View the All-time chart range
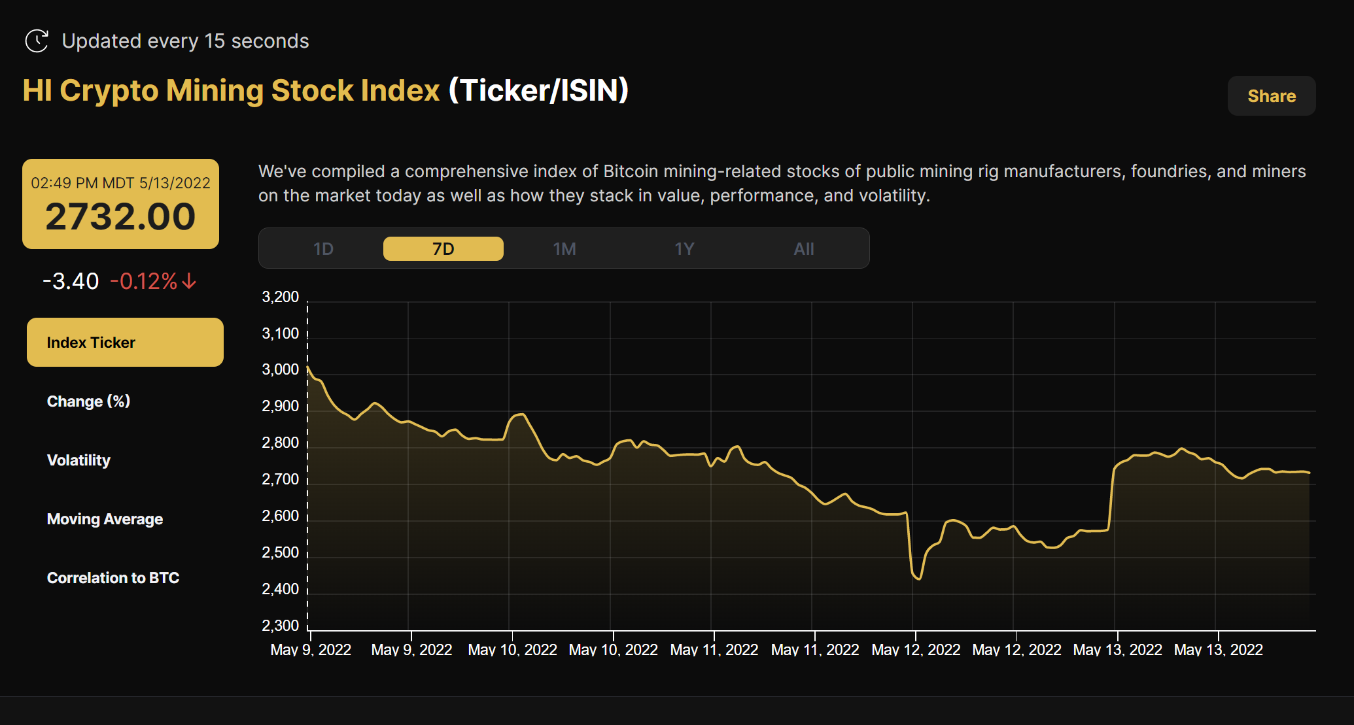The width and height of the screenshot is (1354, 725). (803, 248)
